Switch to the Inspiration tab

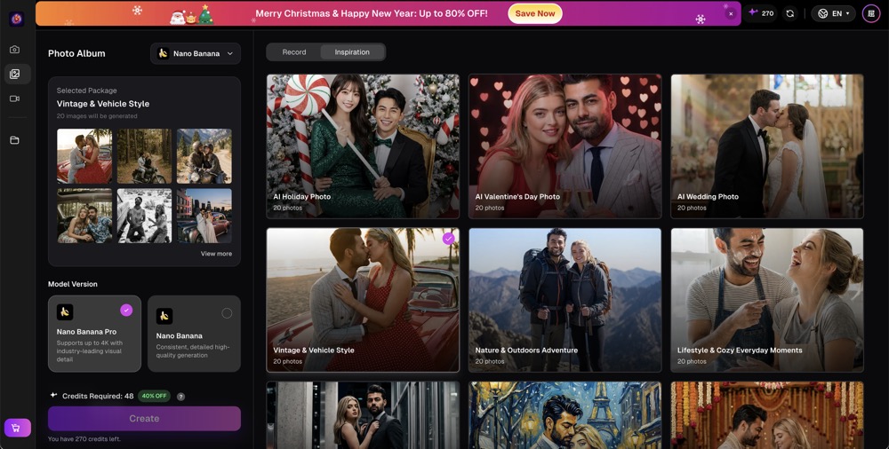tap(352, 52)
